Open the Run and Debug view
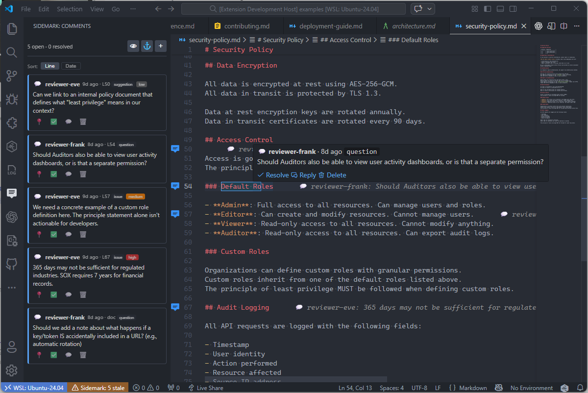Image resolution: width=588 pixels, height=393 pixels. [12, 99]
